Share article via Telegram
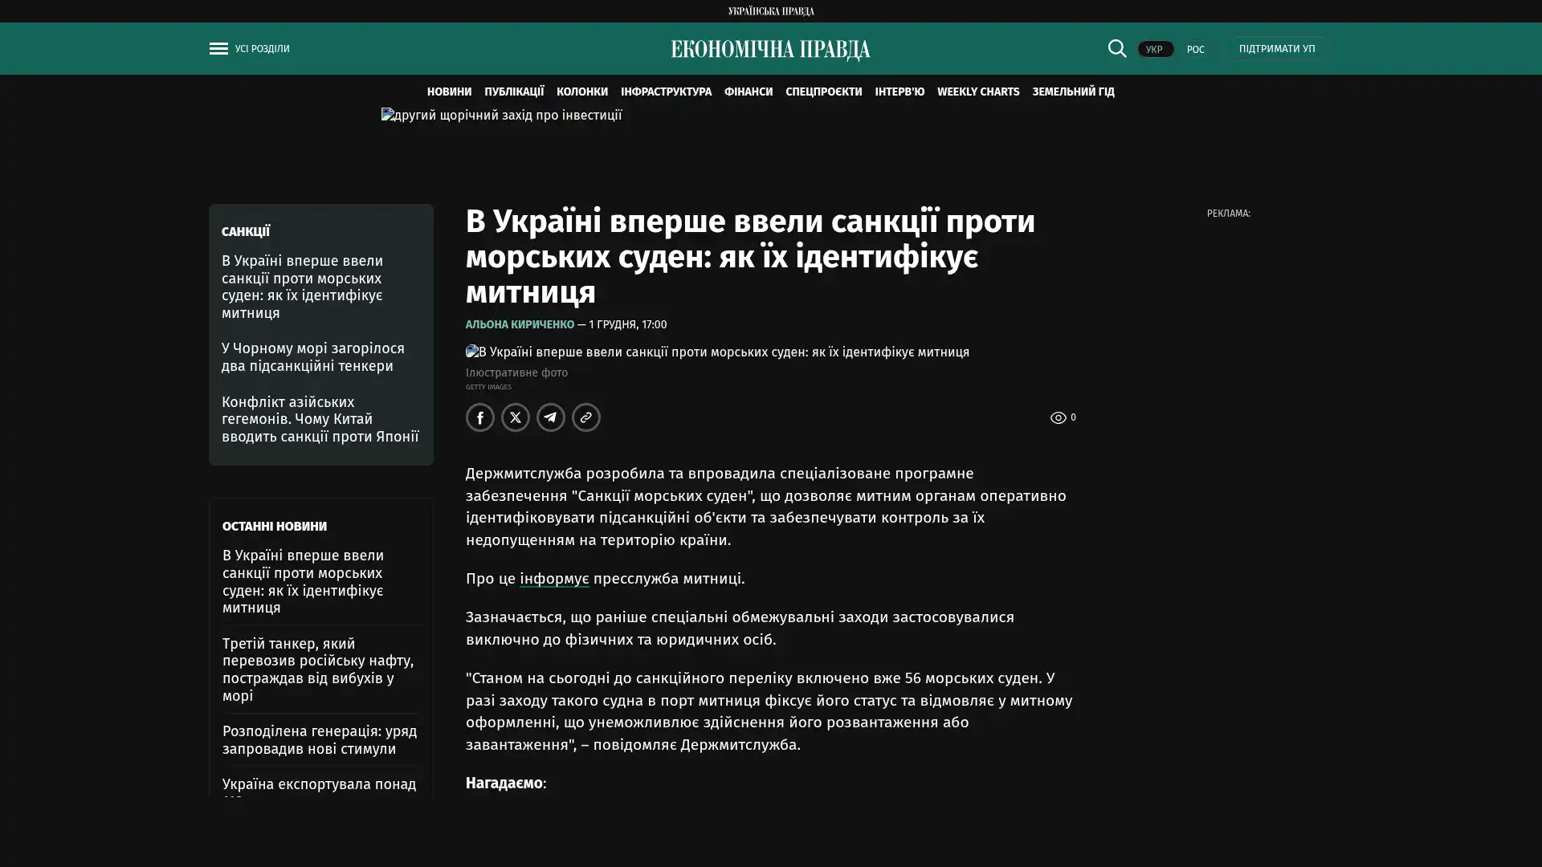Image resolution: width=1542 pixels, height=867 pixels. point(551,417)
